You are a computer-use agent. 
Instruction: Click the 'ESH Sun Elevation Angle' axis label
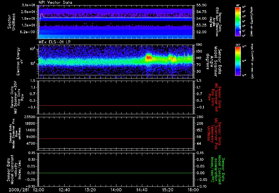[x=215, y=22]
